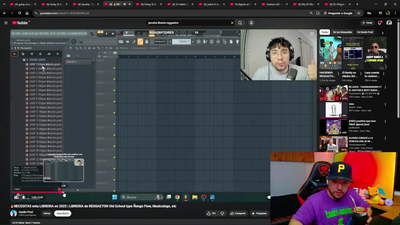The image size is (400, 225).
Task: Open options for KE ASCO video
Action: click(385, 87)
